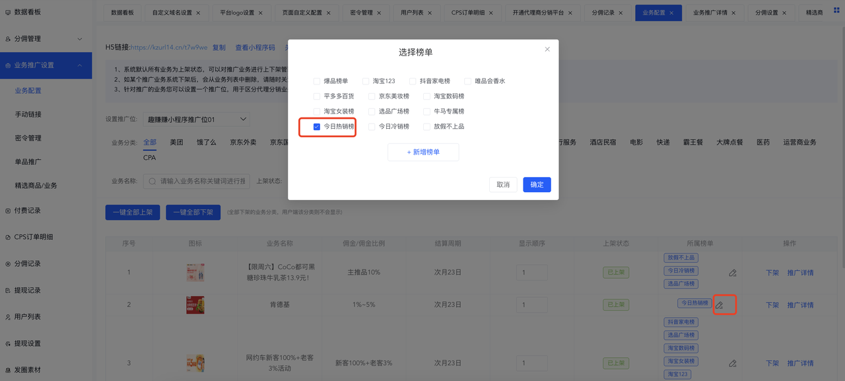Close the 用户列表 tab via its X
845x381 pixels.
click(430, 13)
